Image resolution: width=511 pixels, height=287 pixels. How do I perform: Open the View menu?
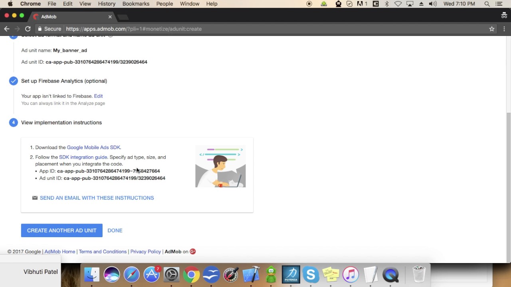[85, 4]
